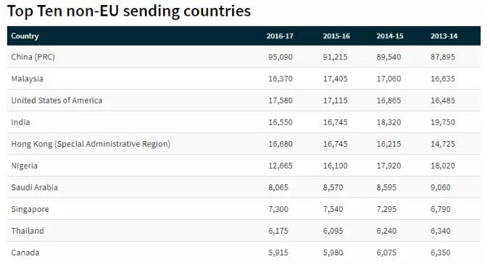
Task: Select the Thailand row label
Action: 28,231
